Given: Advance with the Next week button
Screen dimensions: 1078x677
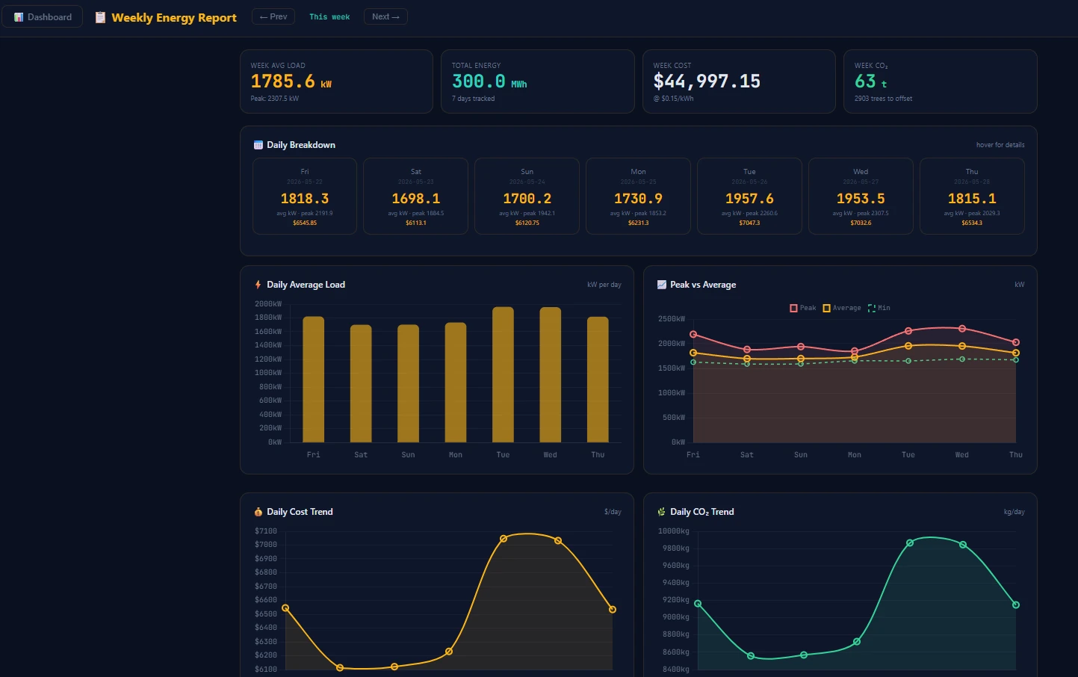Looking at the screenshot, I should coord(385,16).
